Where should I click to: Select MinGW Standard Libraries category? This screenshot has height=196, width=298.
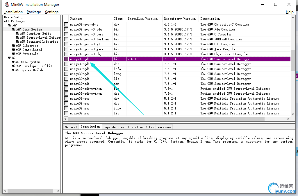tap(37, 42)
